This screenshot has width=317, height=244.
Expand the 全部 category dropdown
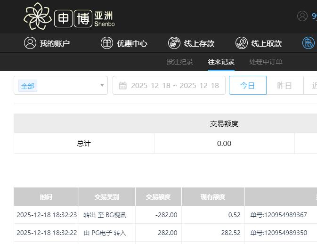tap(61, 85)
